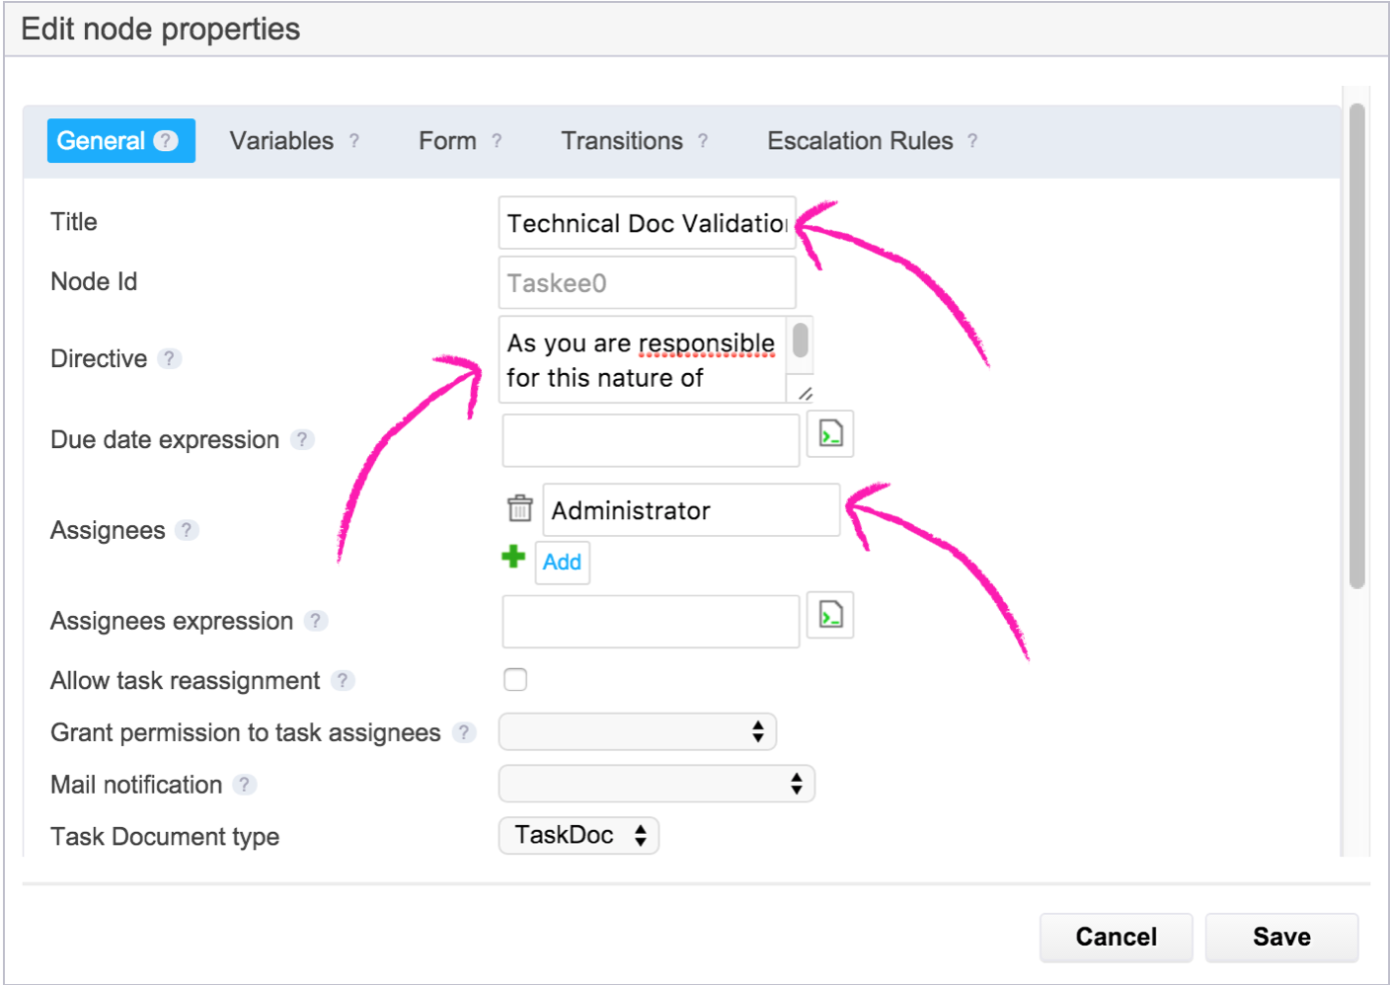The width and height of the screenshot is (1390, 985).
Task: Click help icon beside Assignees label
Action: 187,530
